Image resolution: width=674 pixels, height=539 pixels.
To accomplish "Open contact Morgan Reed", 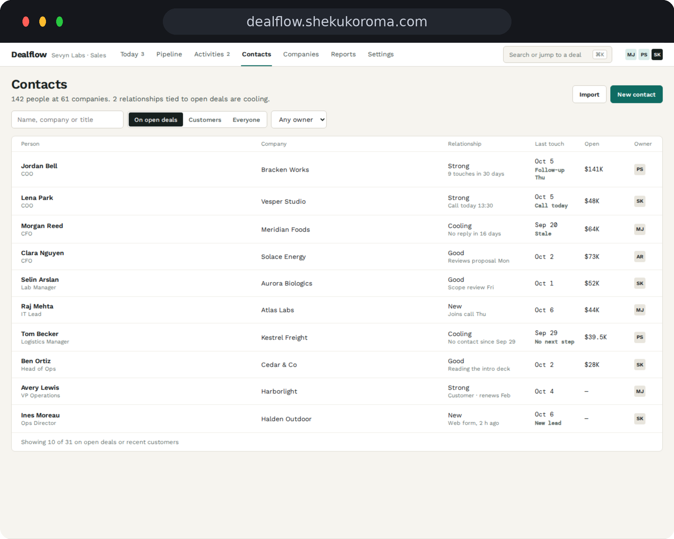I will (42, 226).
